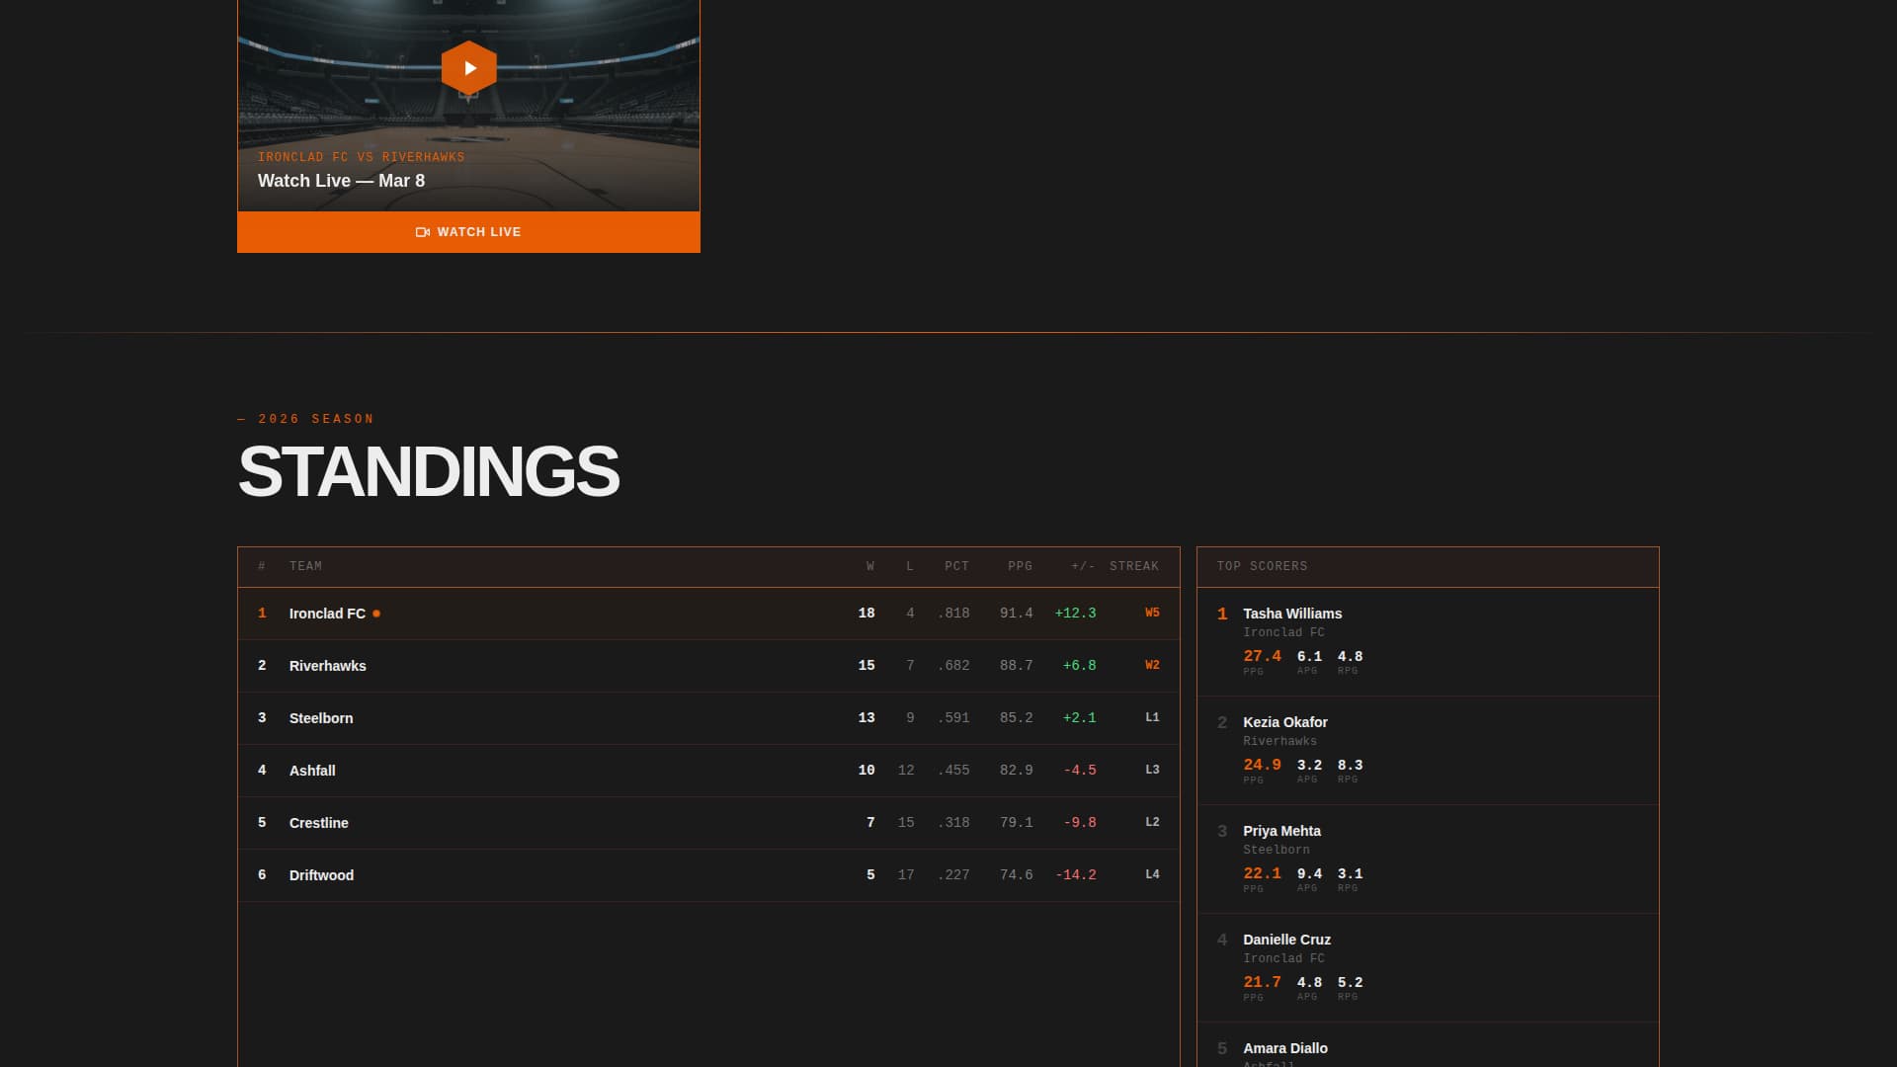Click the PPG column header in standings

point(1020,566)
